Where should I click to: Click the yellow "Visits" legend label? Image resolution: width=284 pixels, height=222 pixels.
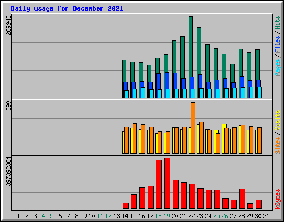[x=278, y=121]
